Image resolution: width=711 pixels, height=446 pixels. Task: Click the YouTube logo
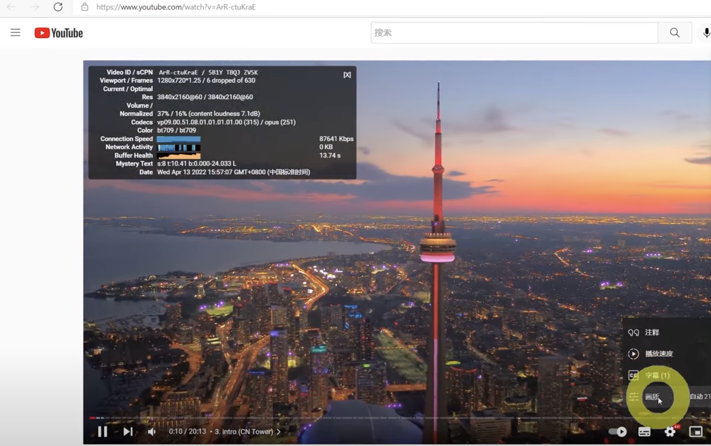tap(59, 33)
